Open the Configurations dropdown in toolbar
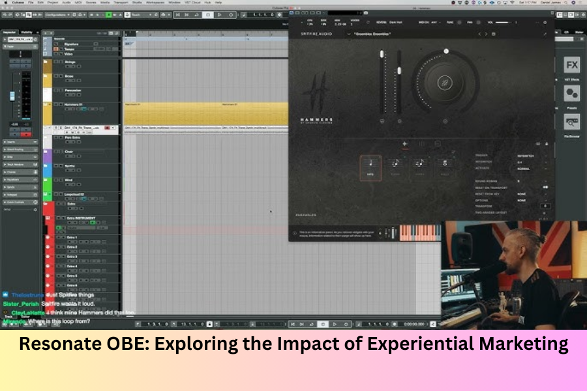Screen dimensions: 587x391 pos(57,15)
